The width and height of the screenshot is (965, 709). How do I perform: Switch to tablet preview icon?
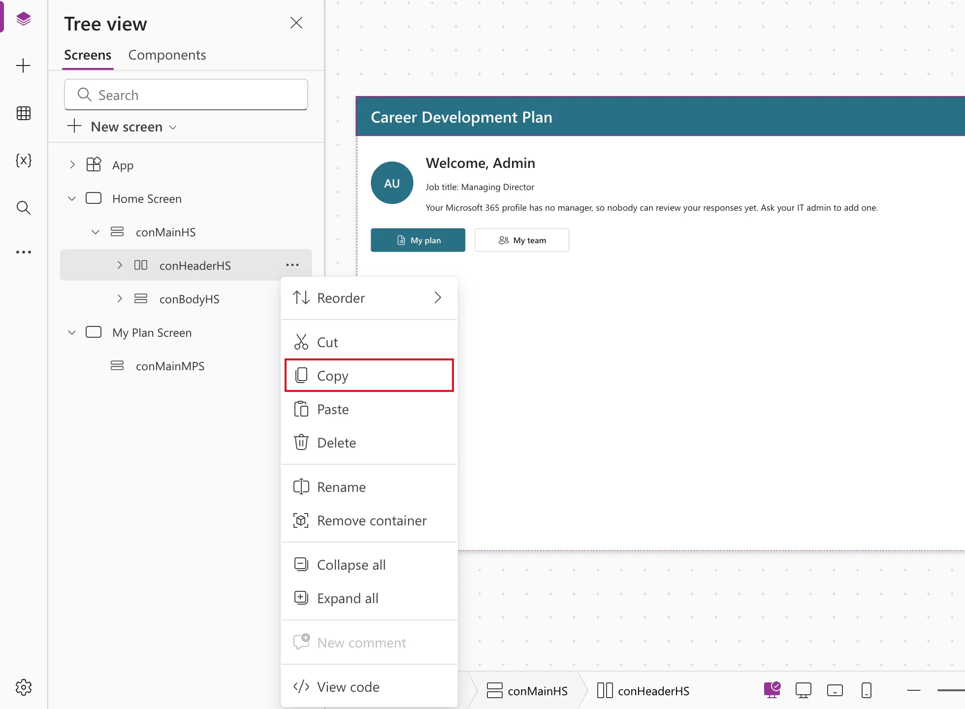point(835,690)
